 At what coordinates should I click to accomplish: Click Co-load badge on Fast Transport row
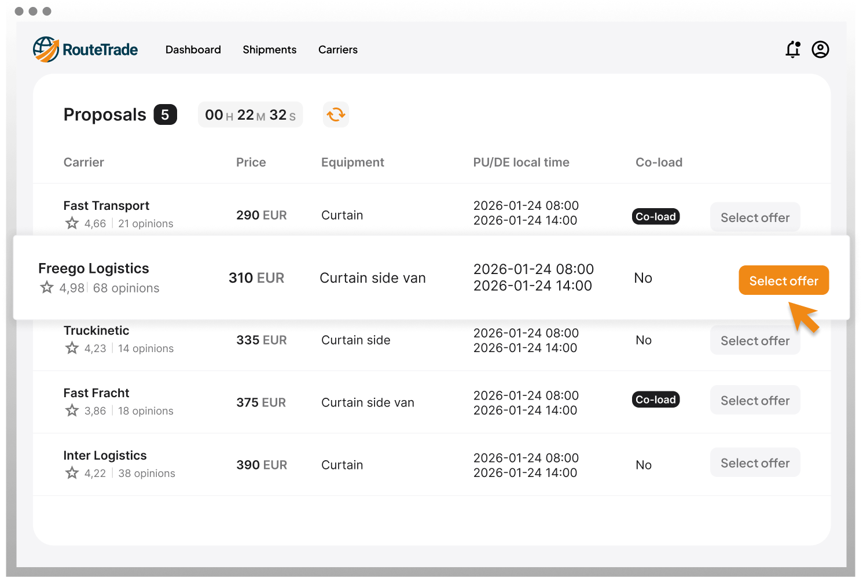(x=655, y=217)
